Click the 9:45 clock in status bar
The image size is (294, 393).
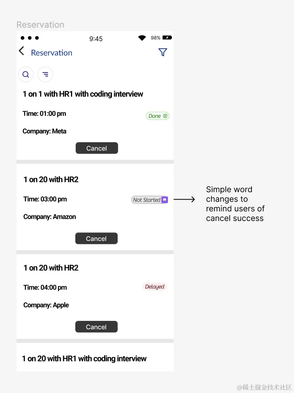[x=96, y=39]
